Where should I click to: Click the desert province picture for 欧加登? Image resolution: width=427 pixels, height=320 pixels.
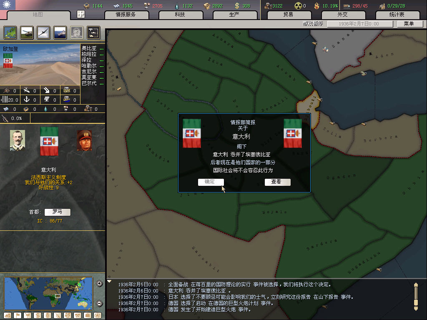40,65
